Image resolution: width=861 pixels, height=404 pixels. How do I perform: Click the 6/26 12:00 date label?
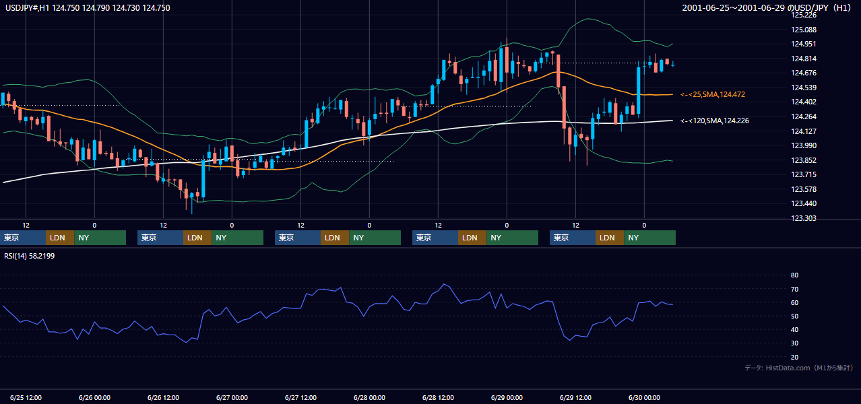163,397
